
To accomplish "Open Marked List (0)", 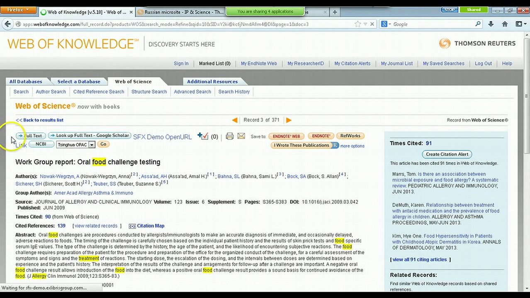I will click(214, 63).
